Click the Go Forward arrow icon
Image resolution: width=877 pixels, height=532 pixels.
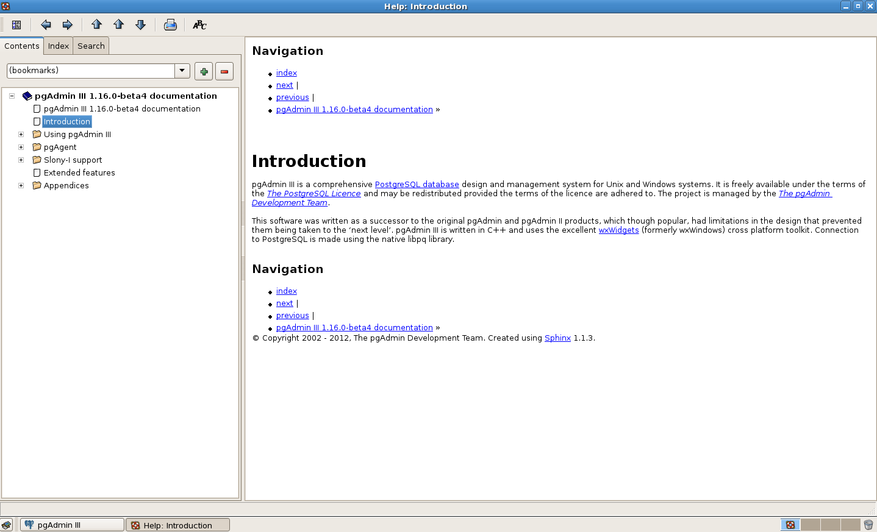68,25
